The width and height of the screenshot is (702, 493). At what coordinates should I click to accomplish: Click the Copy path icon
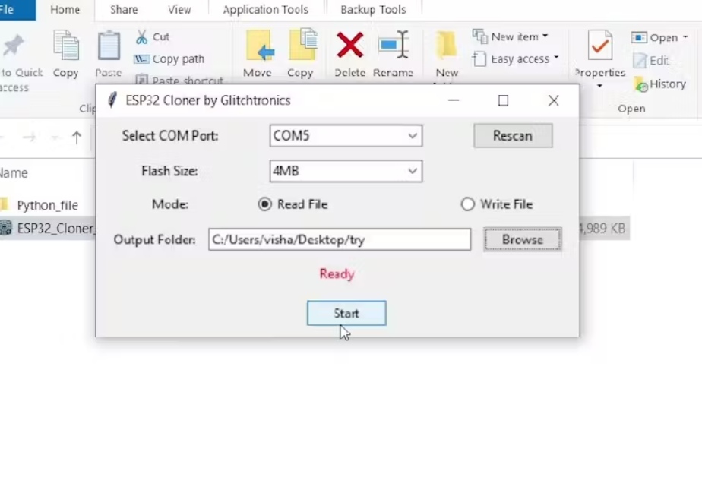coord(141,59)
